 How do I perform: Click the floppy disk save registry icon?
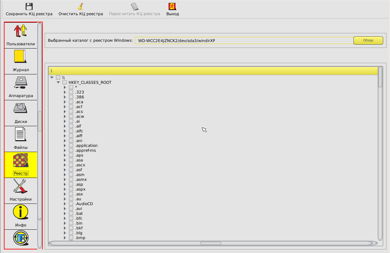[x=29, y=6]
